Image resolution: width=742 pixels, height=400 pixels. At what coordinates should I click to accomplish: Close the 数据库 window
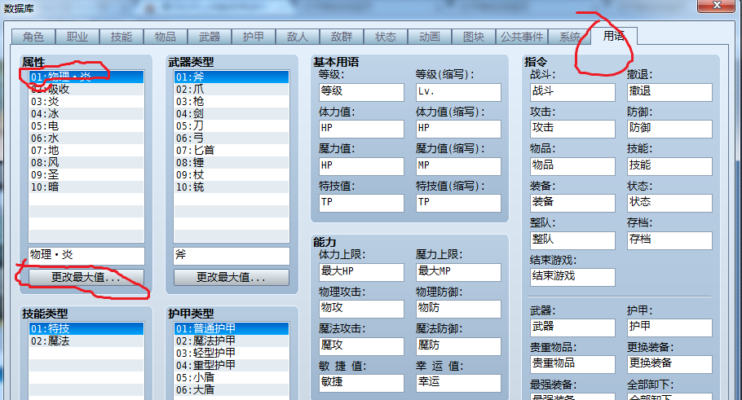click(717, 5)
